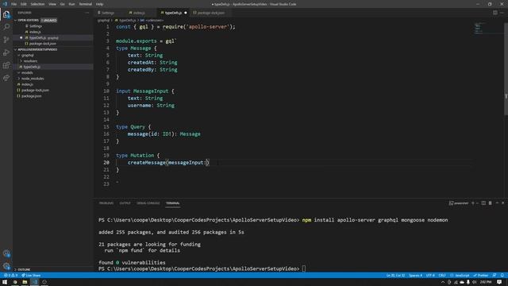Click the unsaved dot on typeDefs.js tab
Image resolution: width=508 pixels, height=286 pixels.
186,13
